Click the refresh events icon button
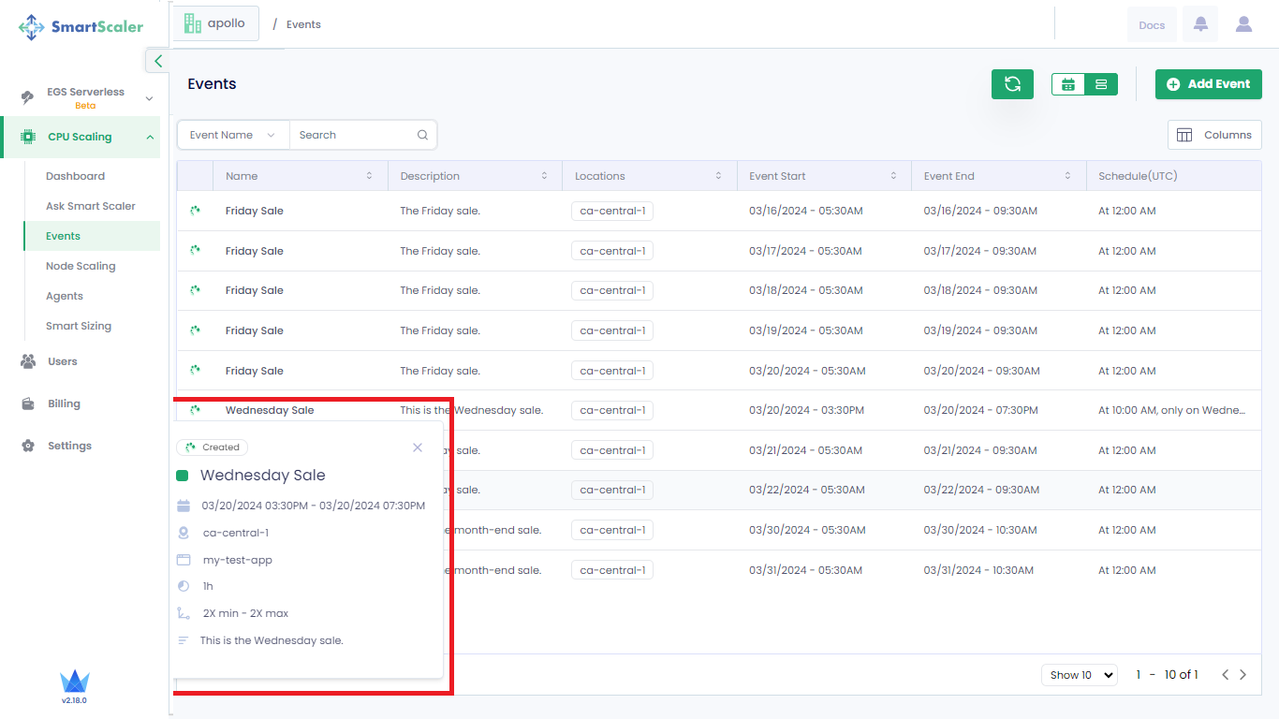This screenshot has width=1279, height=719. (1012, 84)
